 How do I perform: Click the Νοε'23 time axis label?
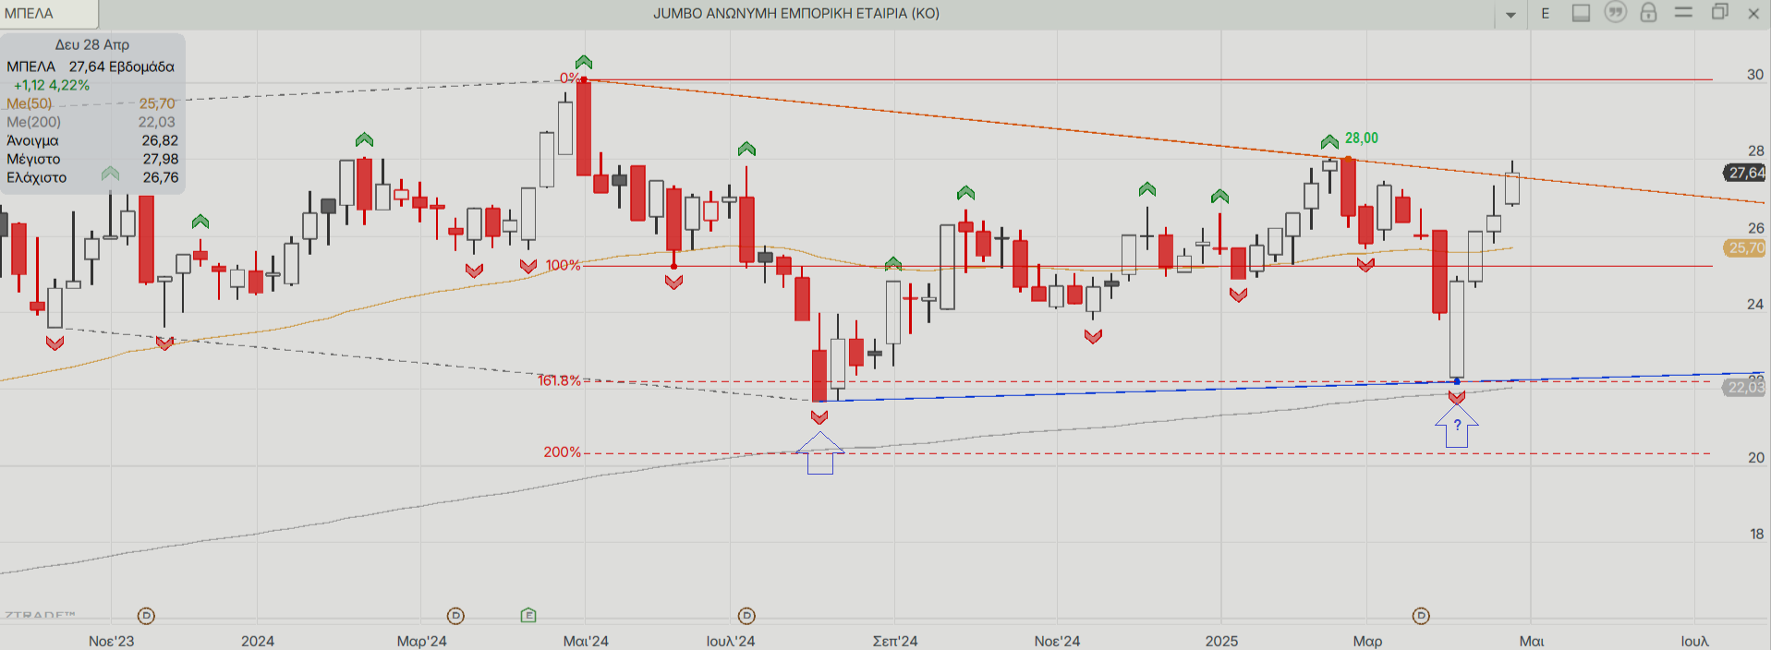(x=111, y=641)
